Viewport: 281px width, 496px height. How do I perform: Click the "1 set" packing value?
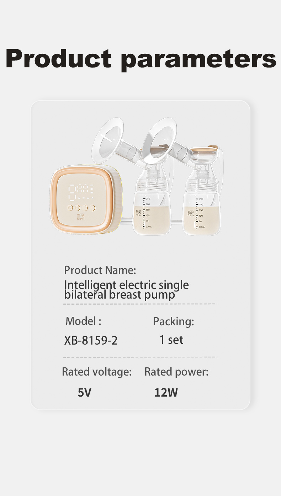point(171,340)
